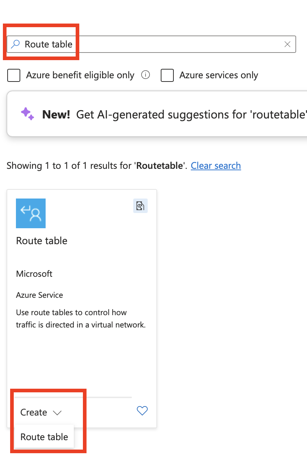307x455 pixels.
Task: Click the badge icon at card's top right
Action: (140, 206)
